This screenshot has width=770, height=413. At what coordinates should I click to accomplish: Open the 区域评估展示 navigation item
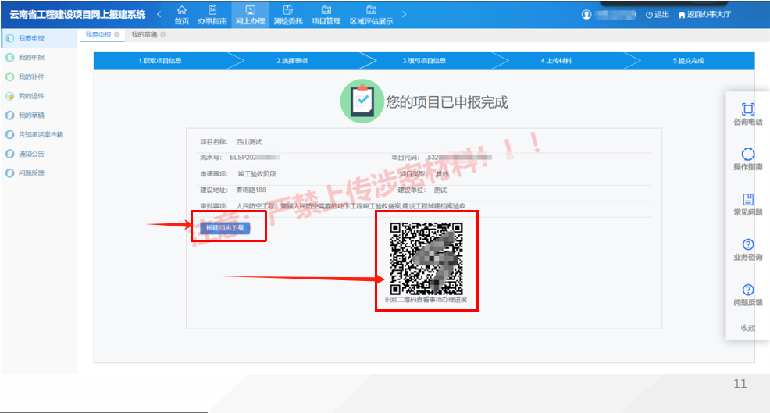click(371, 14)
